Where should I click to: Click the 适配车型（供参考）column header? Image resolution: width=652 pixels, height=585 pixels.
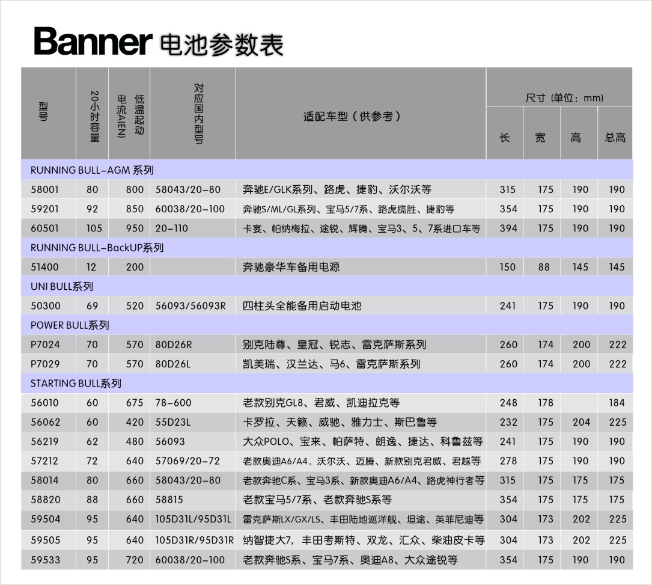(x=360, y=116)
